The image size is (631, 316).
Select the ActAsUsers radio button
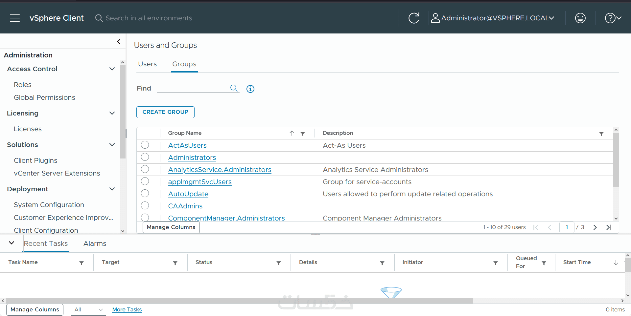[x=145, y=145]
